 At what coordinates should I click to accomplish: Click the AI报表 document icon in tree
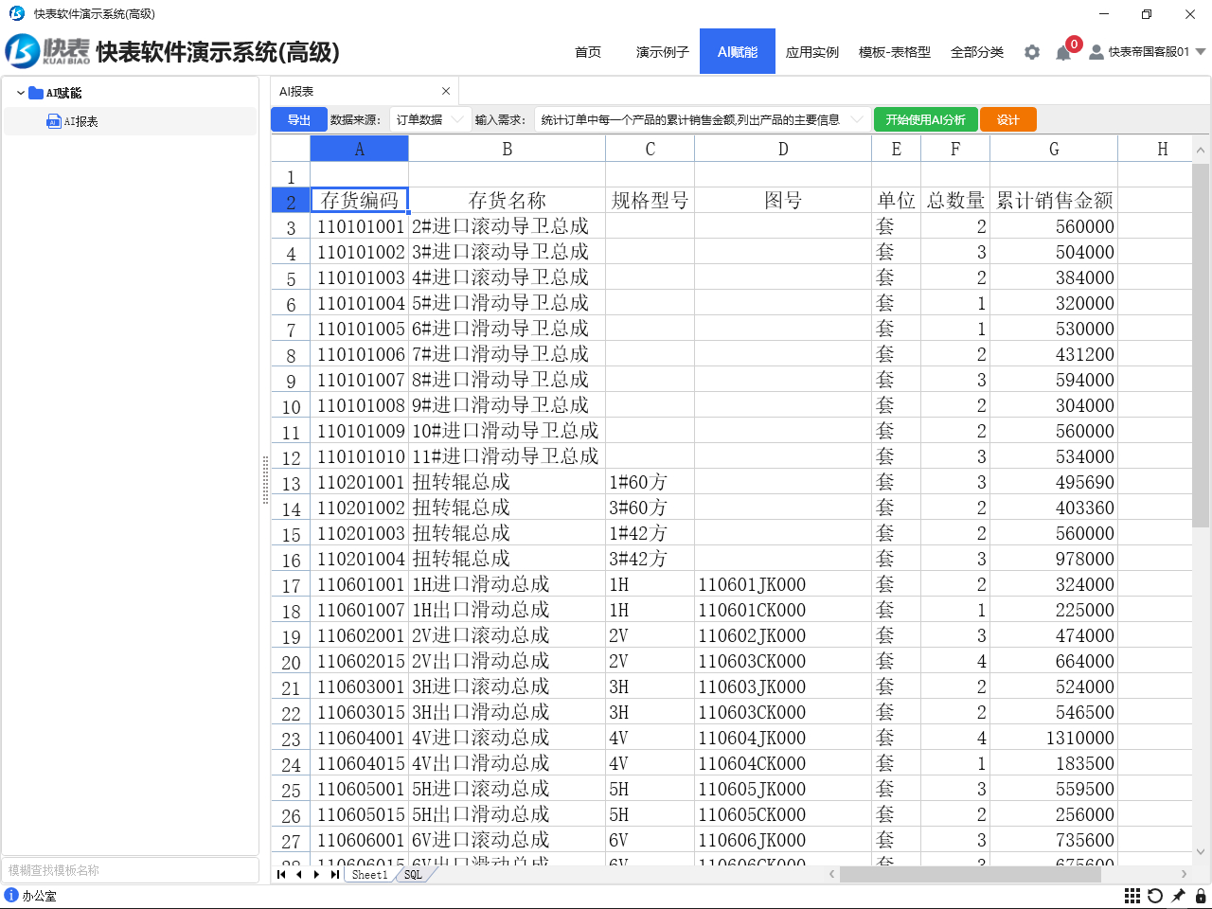pyautogui.click(x=54, y=121)
